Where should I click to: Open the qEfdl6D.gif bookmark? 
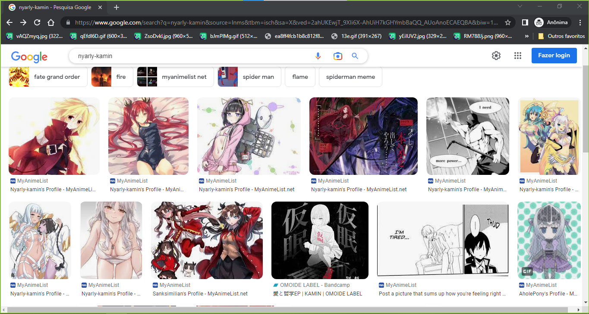99,36
